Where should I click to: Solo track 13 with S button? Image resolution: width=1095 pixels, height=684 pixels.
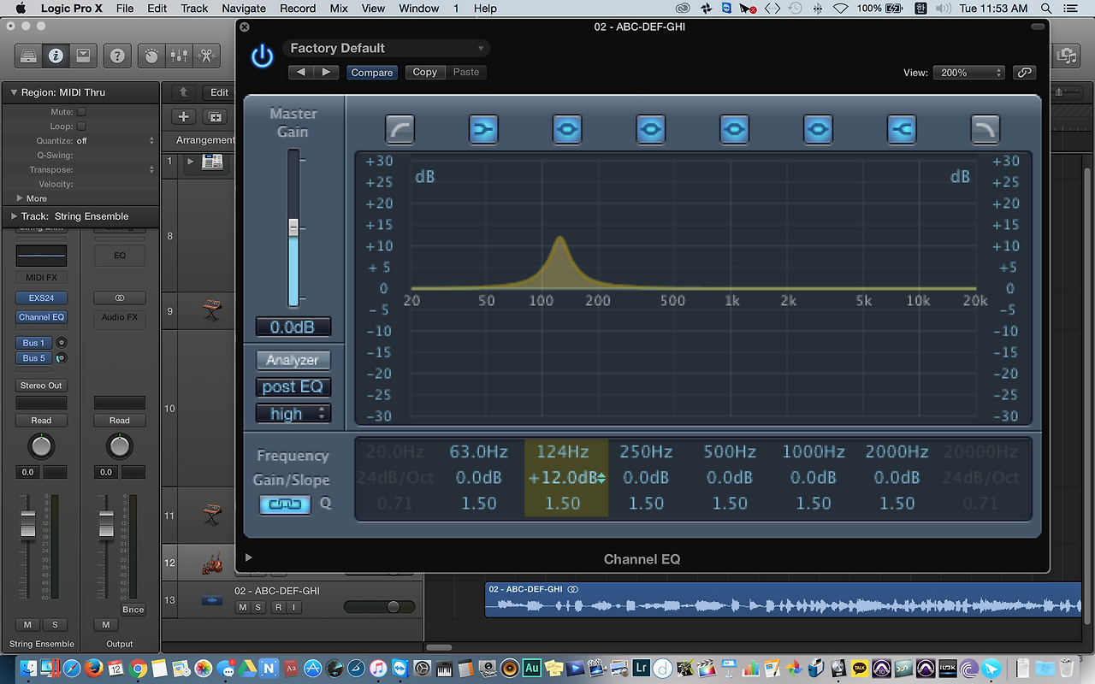coord(257,608)
